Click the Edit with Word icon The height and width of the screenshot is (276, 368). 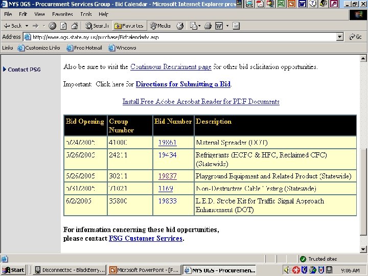coord(219,26)
